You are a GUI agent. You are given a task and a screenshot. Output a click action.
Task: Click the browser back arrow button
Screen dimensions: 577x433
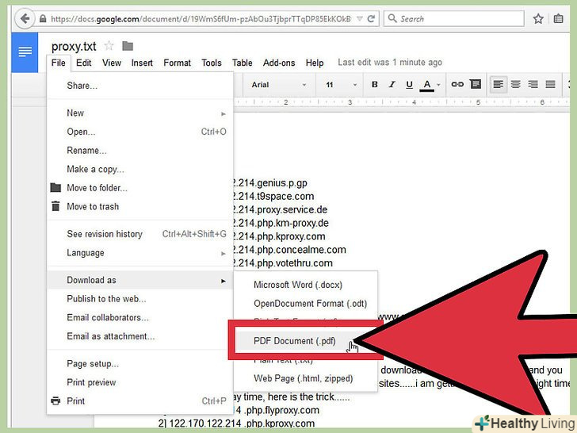[25, 18]
